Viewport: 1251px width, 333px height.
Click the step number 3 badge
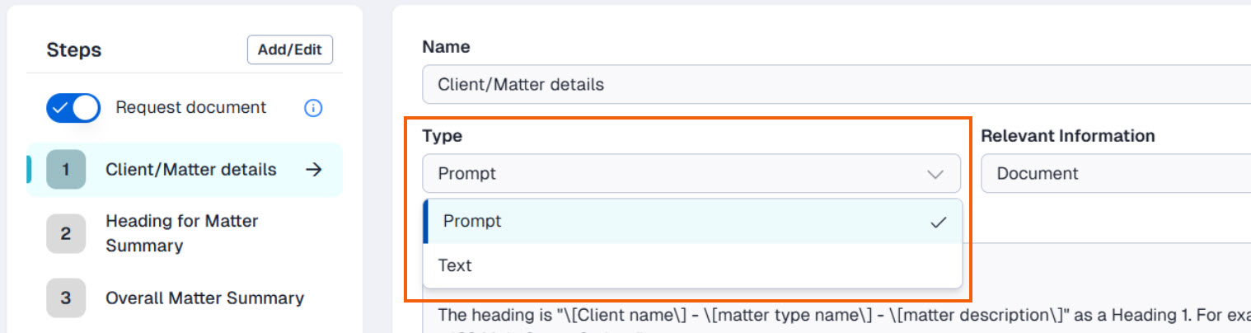coord(66,298)
